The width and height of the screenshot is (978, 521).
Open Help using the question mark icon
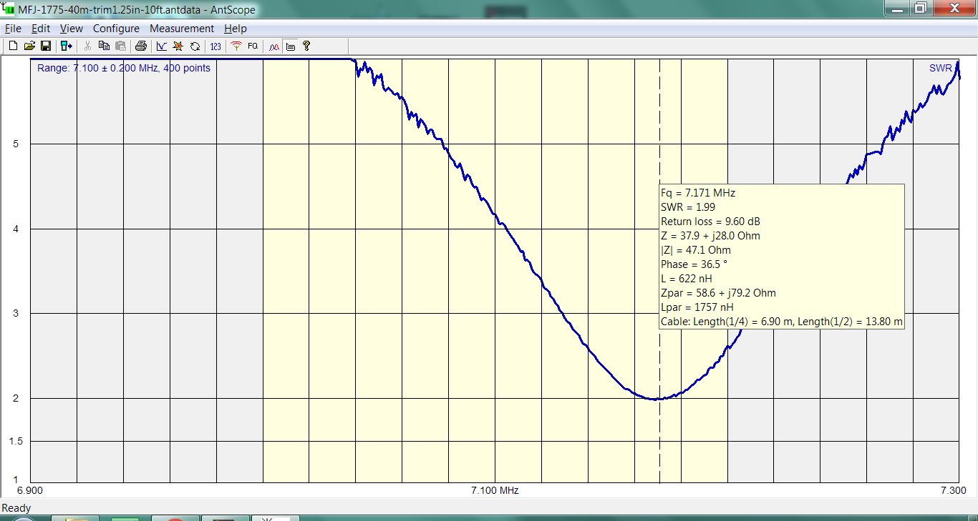(306, 46)
